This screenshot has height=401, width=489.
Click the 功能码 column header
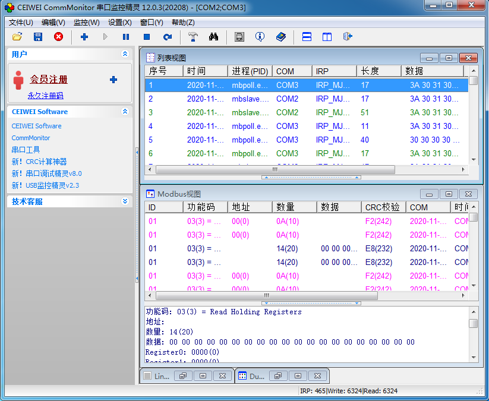206,207
